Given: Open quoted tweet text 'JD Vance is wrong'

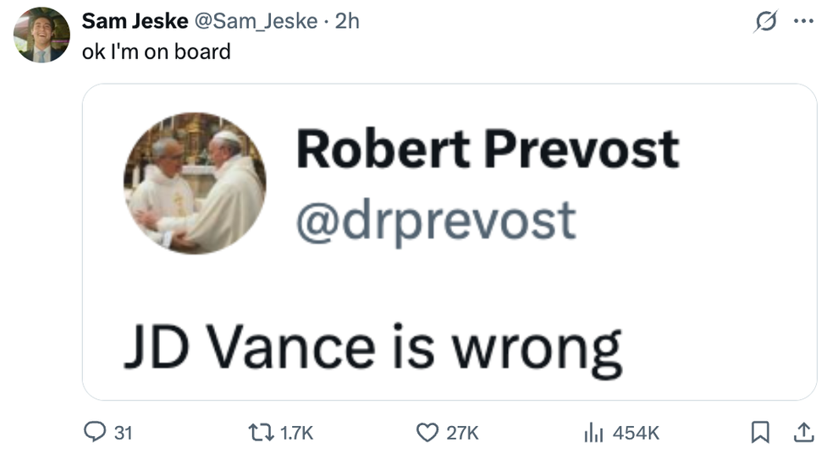Looking at the screenshot, I should 372,348.
